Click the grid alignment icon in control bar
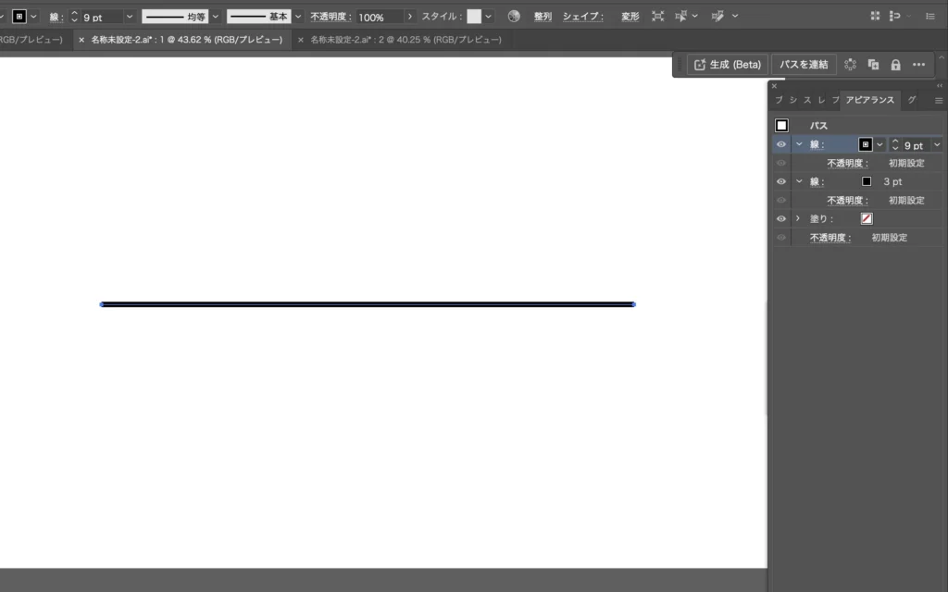 tap(875, 17)
